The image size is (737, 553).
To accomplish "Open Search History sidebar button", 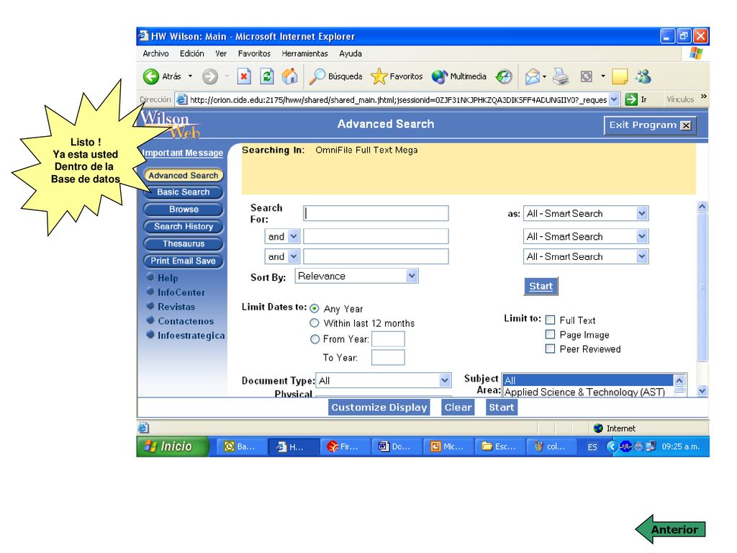I will [x=184, y=226].
